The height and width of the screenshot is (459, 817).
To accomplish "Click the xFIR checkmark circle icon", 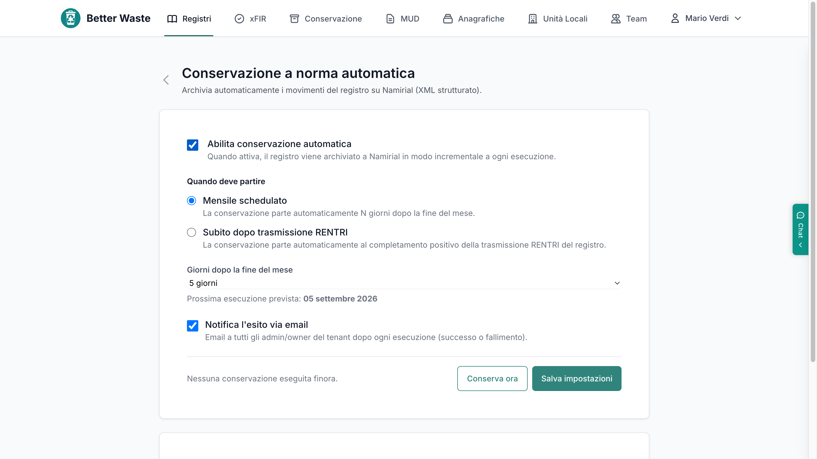I will [x=239, y=19].
